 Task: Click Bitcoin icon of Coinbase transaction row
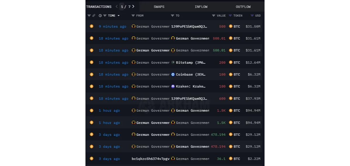[x=92, y=74]
